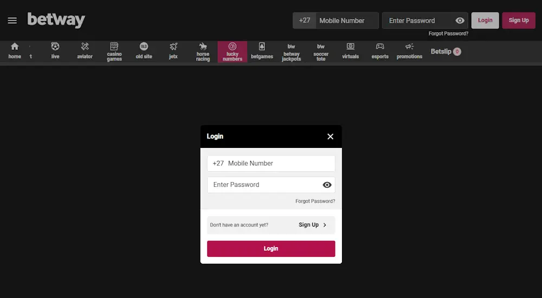
Task: Launch the aviator game icon
Action: point(85,47)
